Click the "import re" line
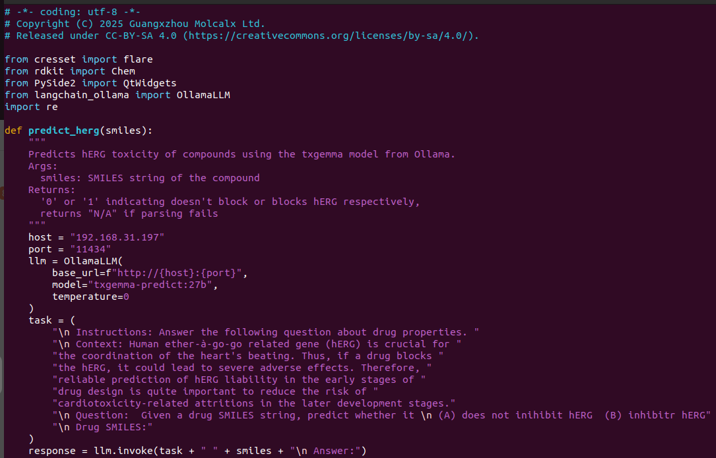 (x=31, y=107)
